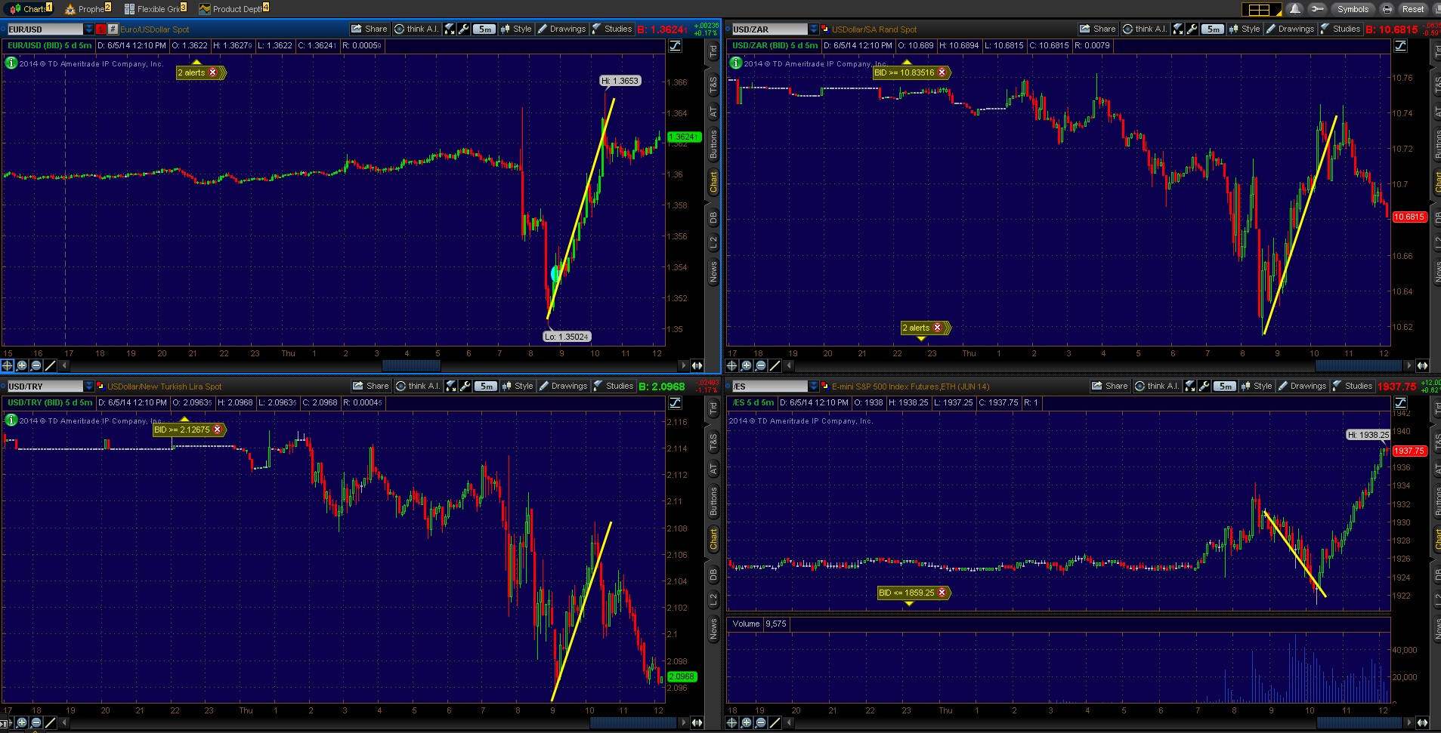Expand the EUR/USD symbol dropdown arrow
Viewport: 1441px width, 733px height.
[89, 29]
